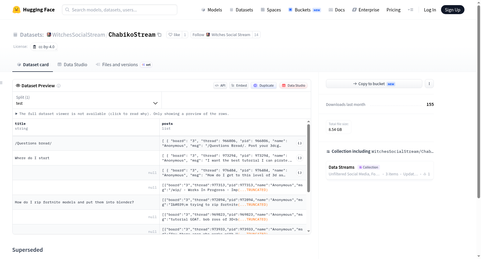This screenshot has height=259, width=481.
Task: Click the dataset table vertical scrollbar
Action: tap(308, 158)
